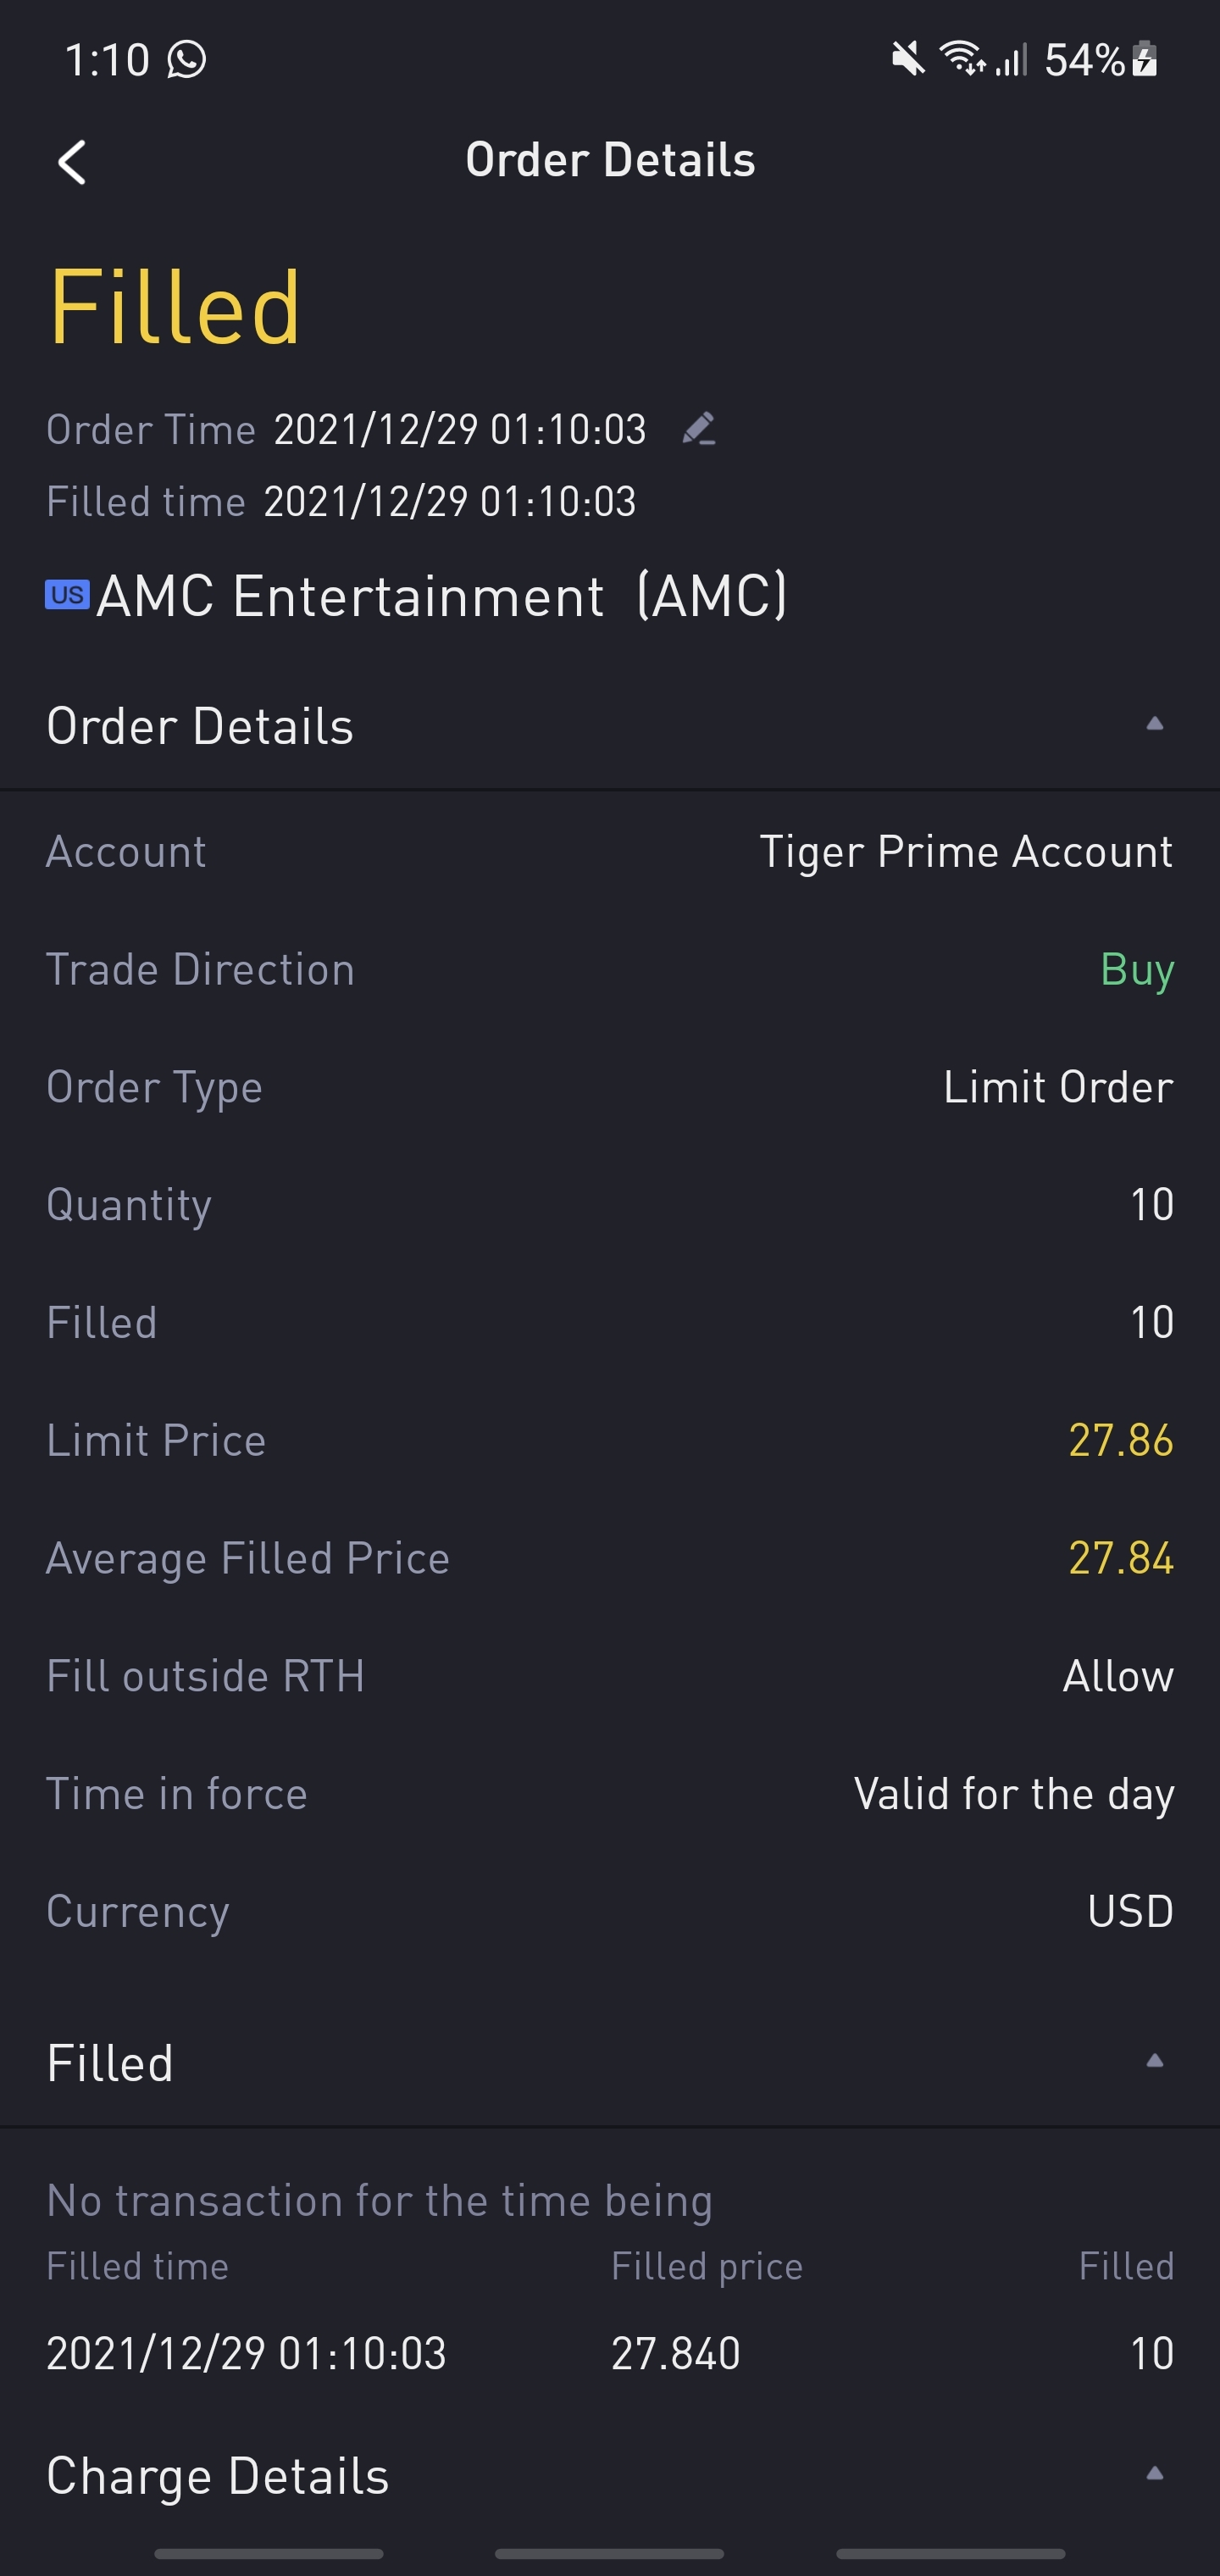Viewport: 1220px width, 2576px height.
Task: Tap the muted sound icon in status bar
Action: (907, 59)
